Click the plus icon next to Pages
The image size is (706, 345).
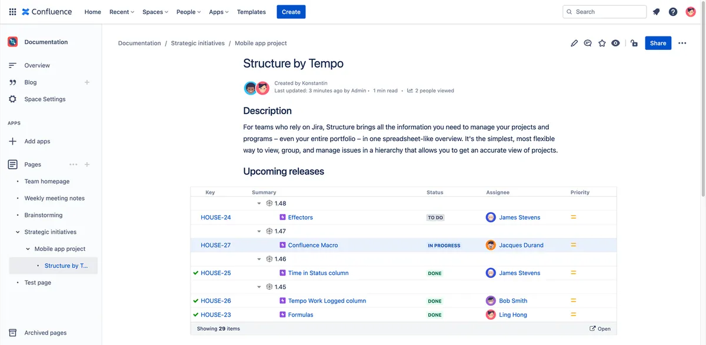[87, 165]
